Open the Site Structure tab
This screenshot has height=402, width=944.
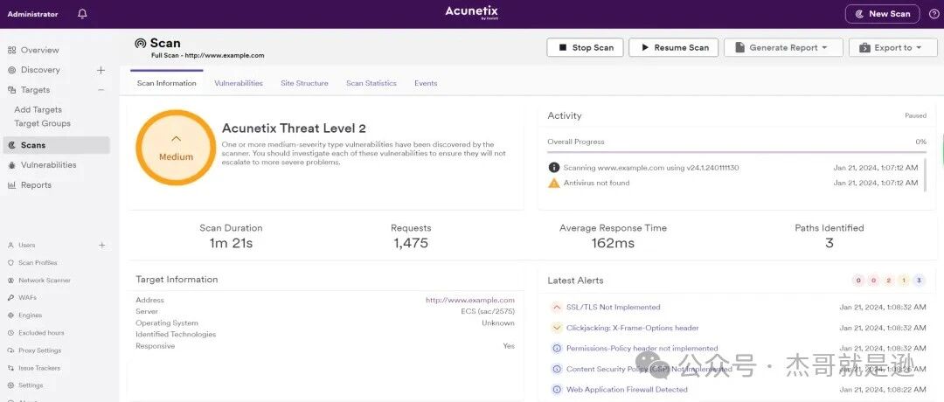(x=305, y=83)
